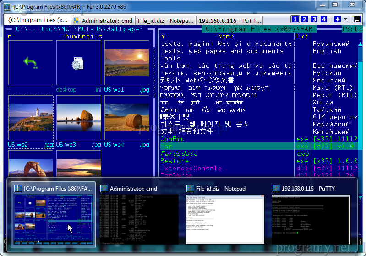Open the 192.168.0.116 PuTTY tab
Viewport: 366px width, 256px height.
[230, 21]
